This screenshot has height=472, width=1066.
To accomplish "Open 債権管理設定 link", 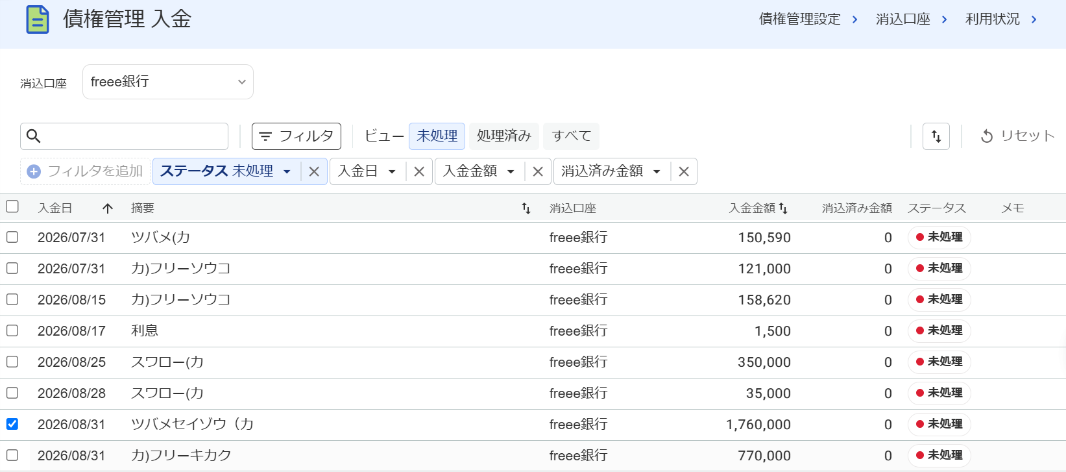I will tap(808, 19).
